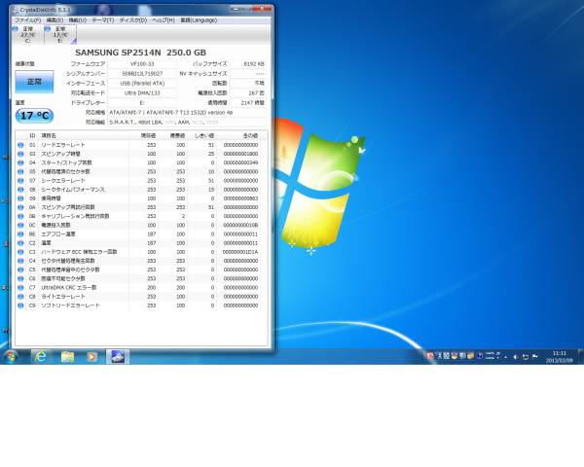Click status icon for 08 シークタイムパフォーマンス
584x467 pixels.
[20, 190]
